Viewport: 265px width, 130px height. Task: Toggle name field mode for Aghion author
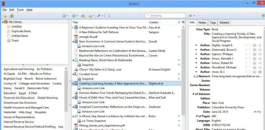tap(248, 54)
